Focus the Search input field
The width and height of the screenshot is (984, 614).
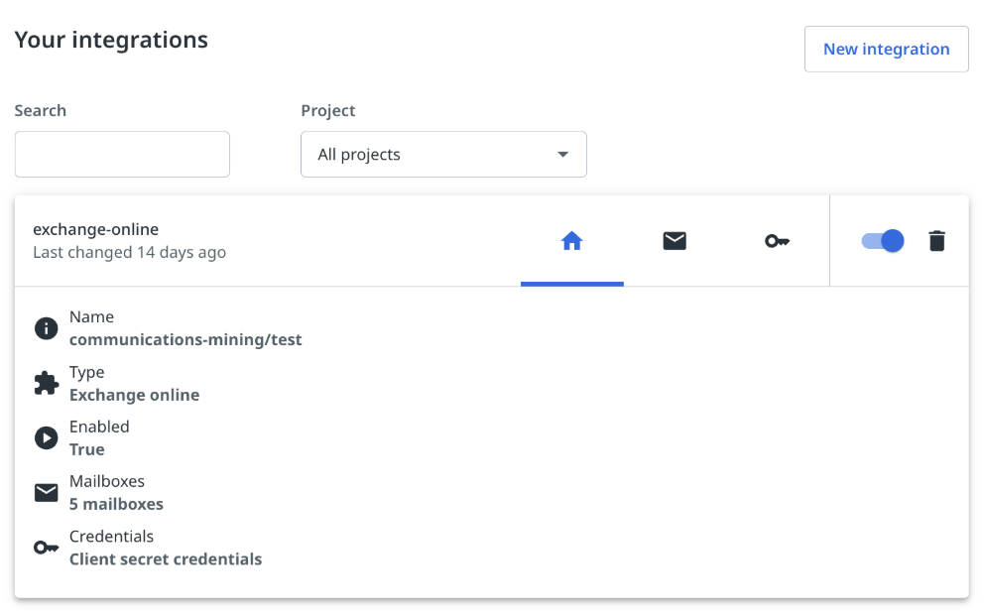(122, 155)
